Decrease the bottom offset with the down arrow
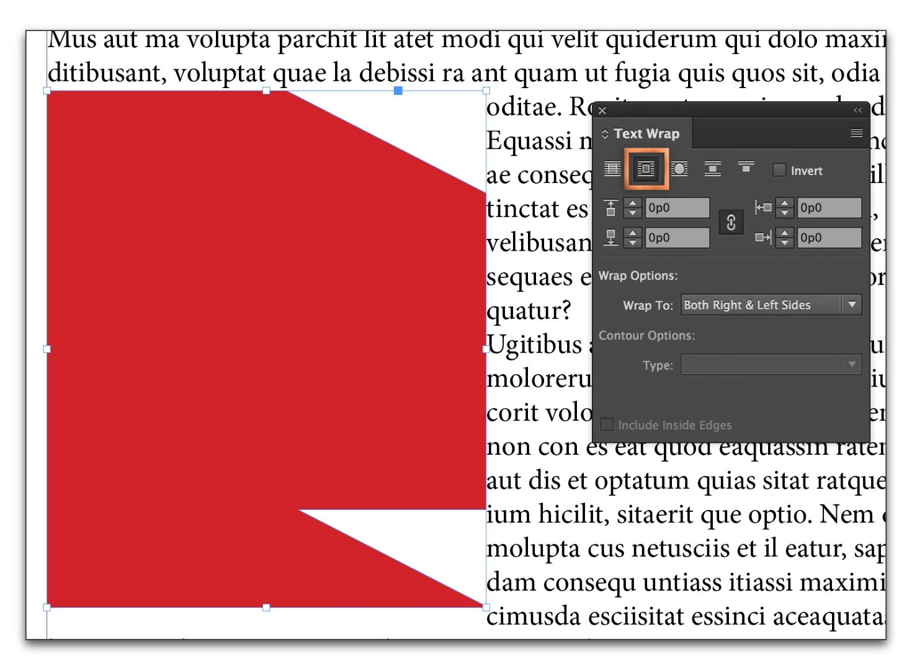This screenshot has width=912, height=670. tap(632, 243)
